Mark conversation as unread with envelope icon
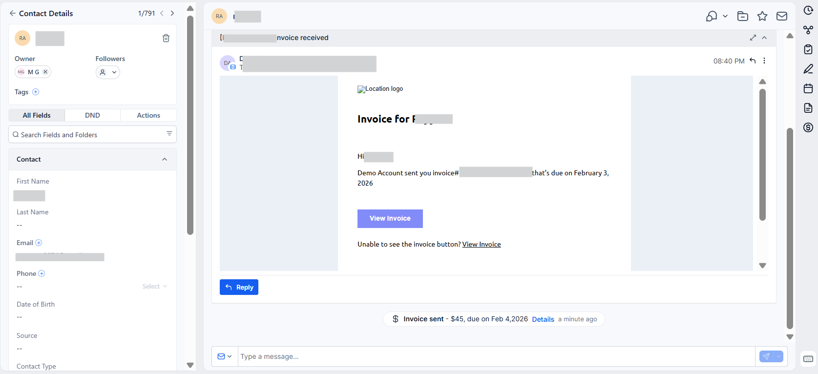 tap(782, 17)
